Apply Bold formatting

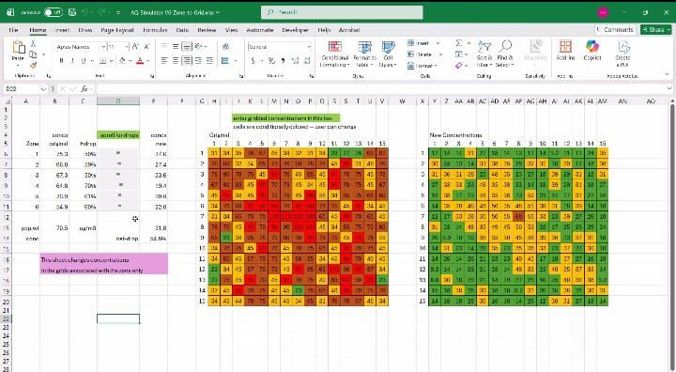pyautogui.click(x=62, y=61)
